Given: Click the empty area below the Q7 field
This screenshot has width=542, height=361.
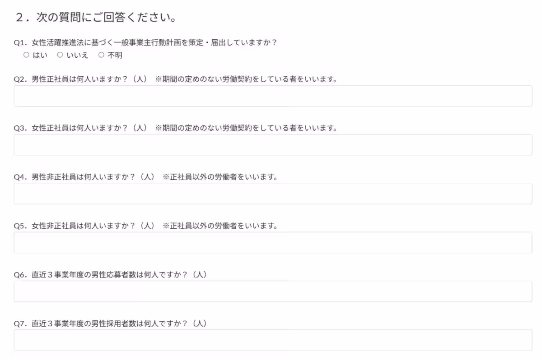Looking at the screenshot, I should (271, 356).
